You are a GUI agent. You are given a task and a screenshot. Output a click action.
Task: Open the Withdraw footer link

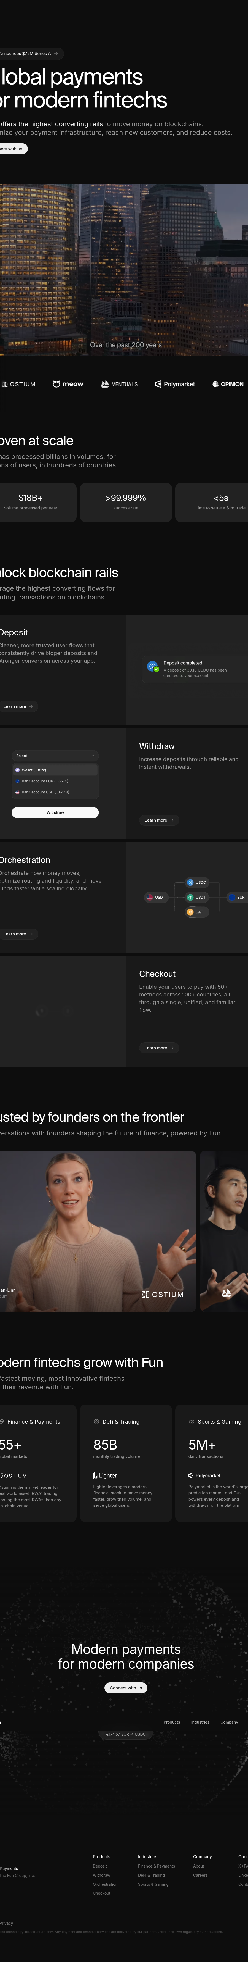[x=101, y=1875]
